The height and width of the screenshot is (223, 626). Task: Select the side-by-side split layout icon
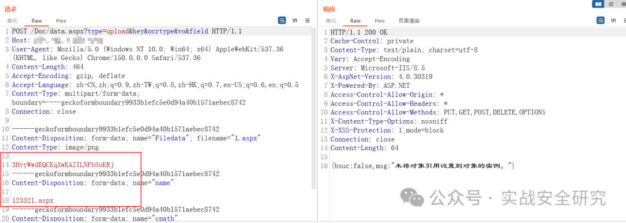(x=598, y=4)
